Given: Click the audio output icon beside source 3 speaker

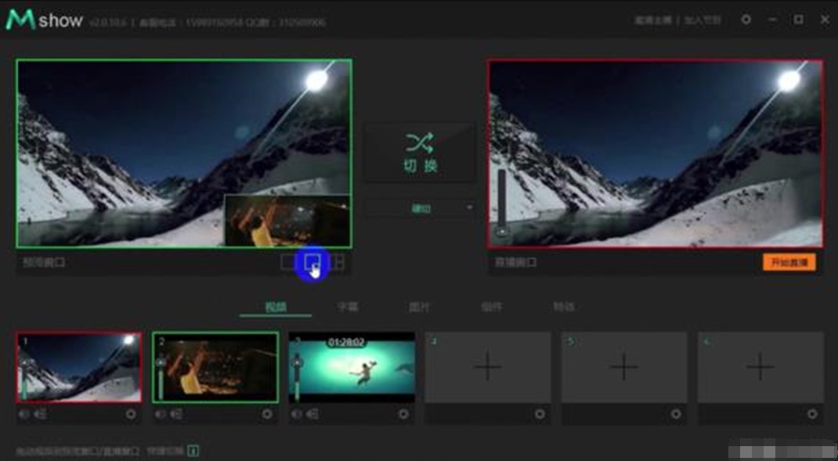Looking at the screenshot, I should pyautogui.click(x=312, y=414).
